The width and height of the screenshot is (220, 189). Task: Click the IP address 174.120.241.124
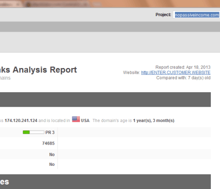click(21, 120)
